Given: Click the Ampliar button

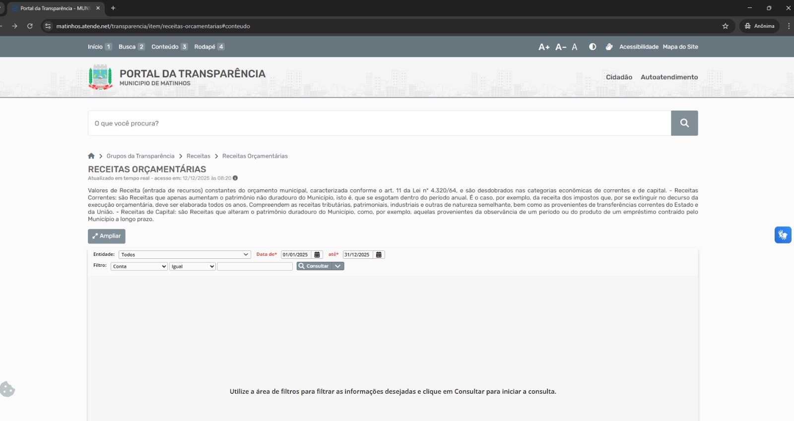Looking at the screenshot, I should tap(107, 236).
